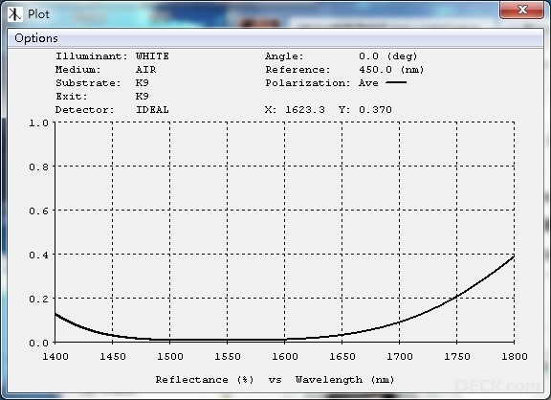Click the Polarization Ave label

[x=368, y=83]
